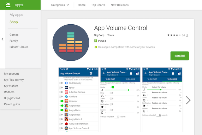Open the Parent guide
This screenshot has width=202, height=135.
coord(12,104)
